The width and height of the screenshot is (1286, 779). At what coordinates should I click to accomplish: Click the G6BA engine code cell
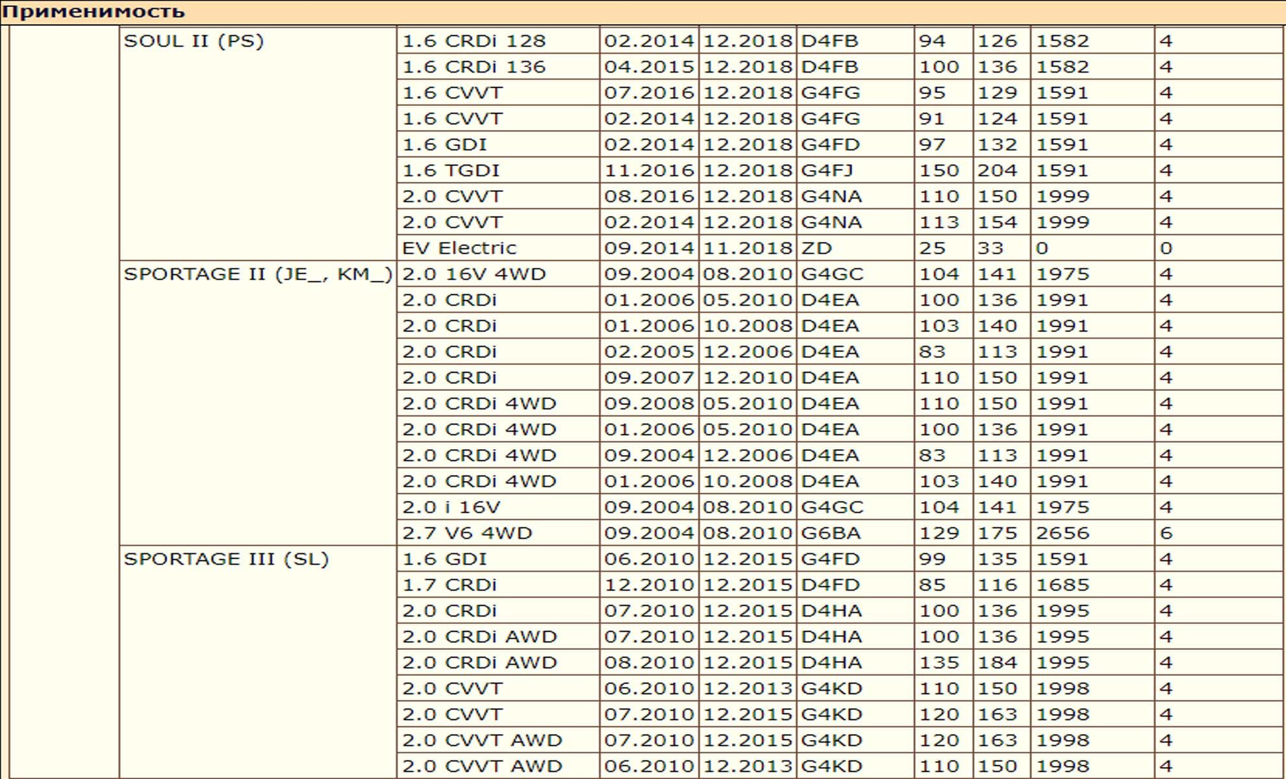855,533
